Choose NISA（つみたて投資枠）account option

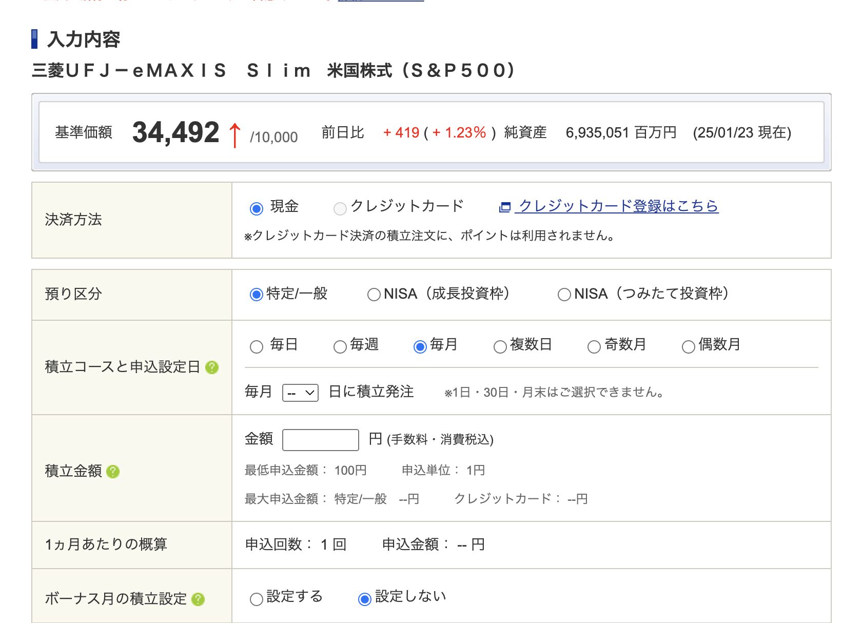pyautogui.click(x=564, y=295)
